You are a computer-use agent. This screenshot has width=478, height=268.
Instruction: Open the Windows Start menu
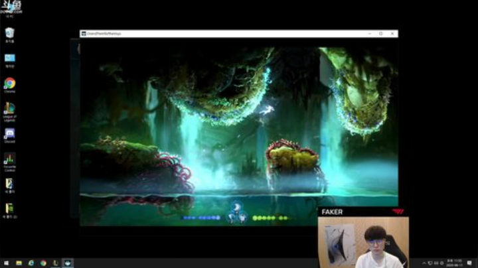pyautogui.click(x=6, y=263)
